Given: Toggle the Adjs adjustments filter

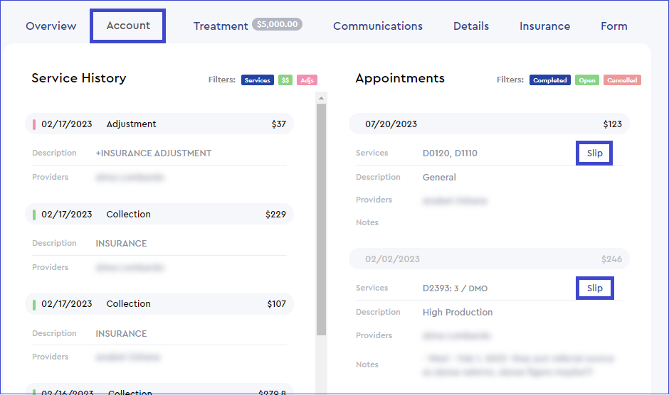Looking at the screenshot, I should (x=307, y=80).
